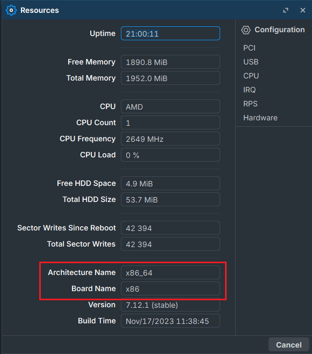
Task: Click the Board Name label
Action: pos(93,289)
